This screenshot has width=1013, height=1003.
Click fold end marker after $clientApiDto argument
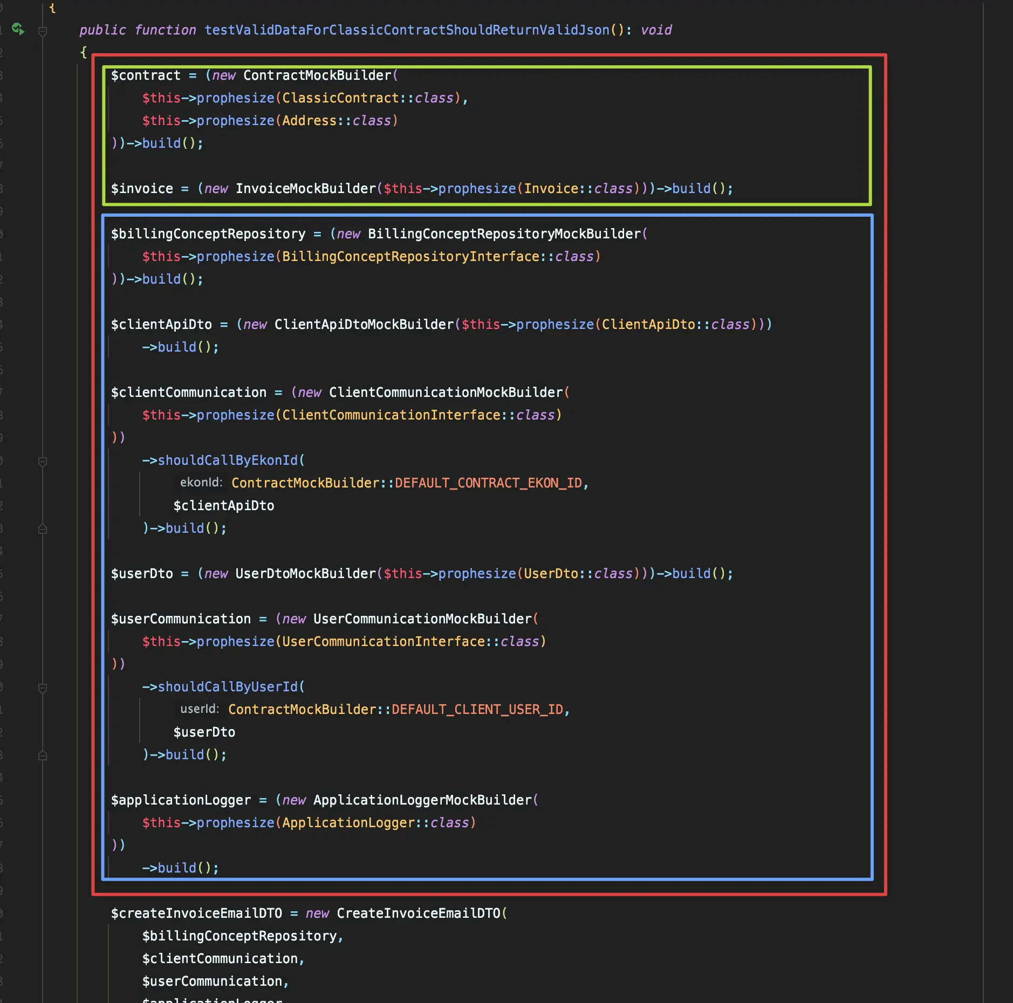[x=43, y=530]
